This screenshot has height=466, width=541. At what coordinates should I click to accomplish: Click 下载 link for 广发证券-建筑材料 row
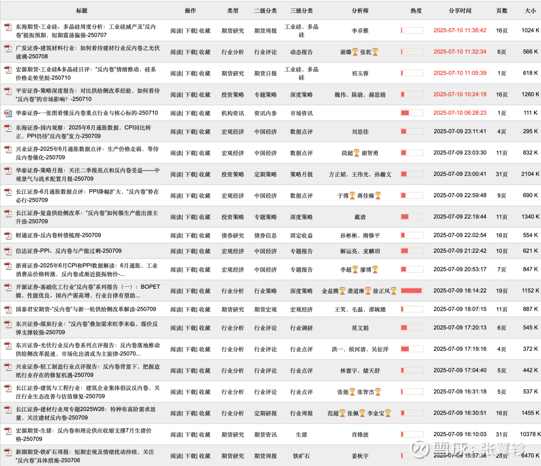point(190,52)
